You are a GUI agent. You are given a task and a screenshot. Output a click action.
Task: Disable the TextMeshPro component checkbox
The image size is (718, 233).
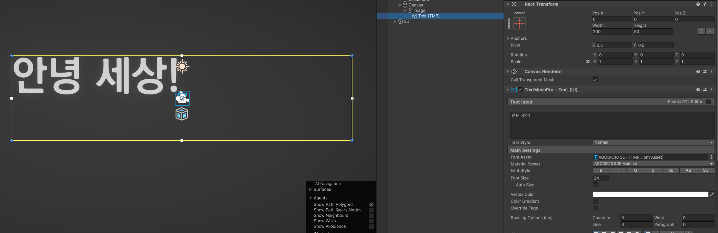pyautogui.click(x=521, y=90)
